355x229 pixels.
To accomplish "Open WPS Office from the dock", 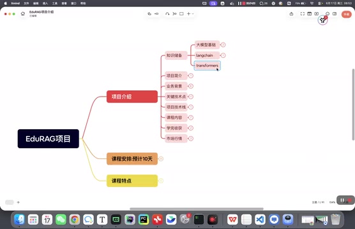I will click(232, 219).
